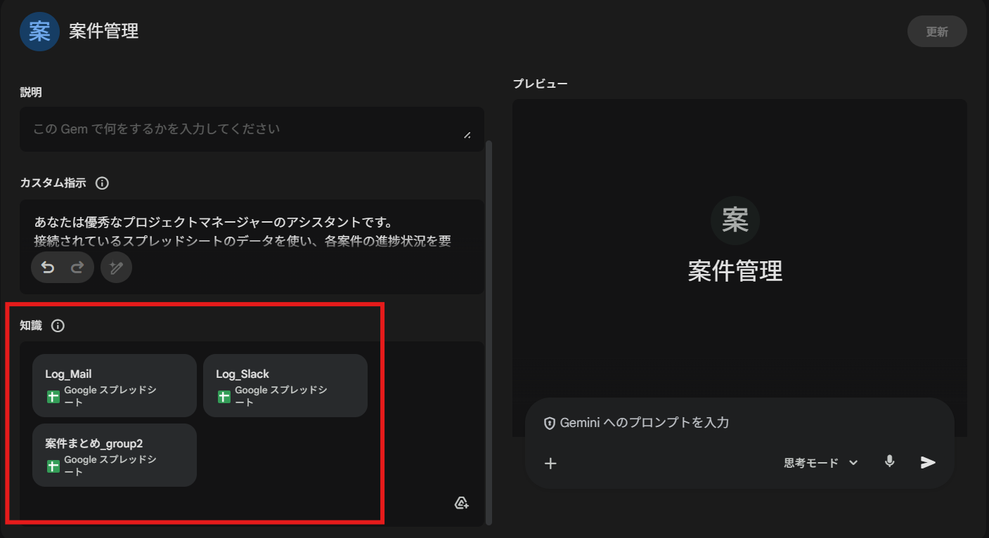Open the Log_Slack knowledge file card
Image resolution: width=989 pixels, height=538 pixels.
[x=285, y=386]
